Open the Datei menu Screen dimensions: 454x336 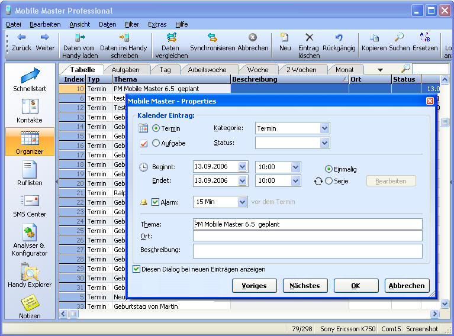pos(14,24)
